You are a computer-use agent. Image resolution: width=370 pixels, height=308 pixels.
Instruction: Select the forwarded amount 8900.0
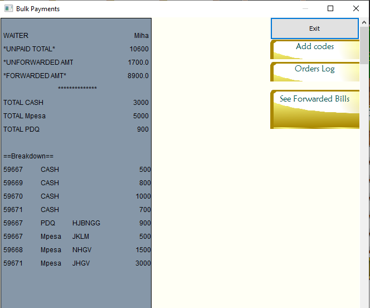click(138, 76)
